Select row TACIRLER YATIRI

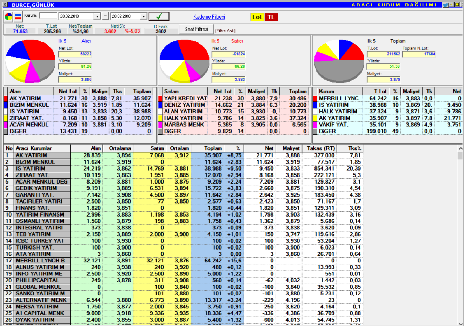183,201
